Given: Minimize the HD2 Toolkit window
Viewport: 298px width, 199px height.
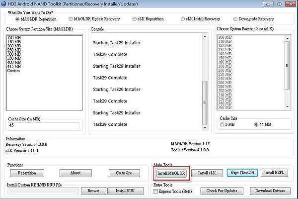Looking at the screenshot, I should coord(268,4).
